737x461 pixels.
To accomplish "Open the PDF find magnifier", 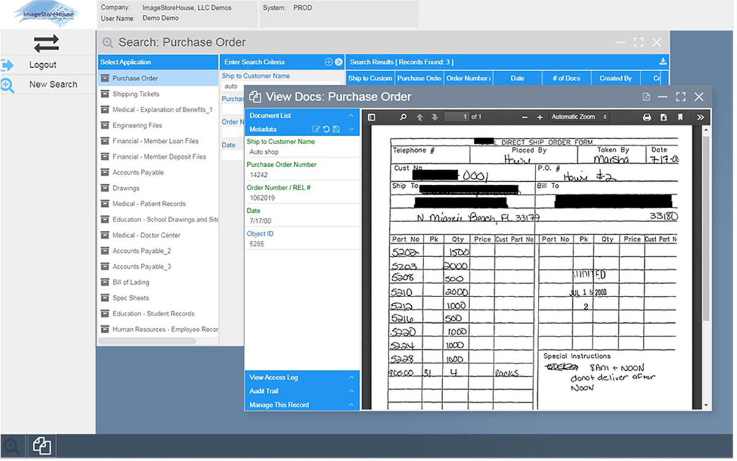I will coord(403,117).
